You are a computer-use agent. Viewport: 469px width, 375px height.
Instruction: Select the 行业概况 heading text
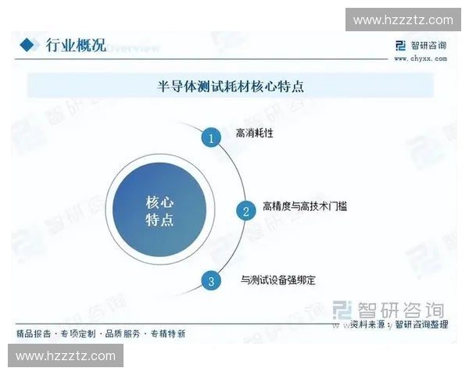point(75,45)
